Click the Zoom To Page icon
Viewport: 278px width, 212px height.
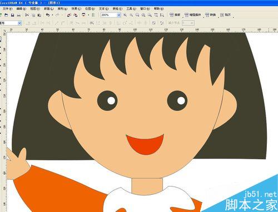[150, 15]
